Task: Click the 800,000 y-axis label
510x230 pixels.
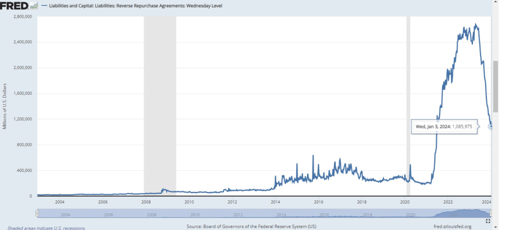Action: (x=24, y=145)
